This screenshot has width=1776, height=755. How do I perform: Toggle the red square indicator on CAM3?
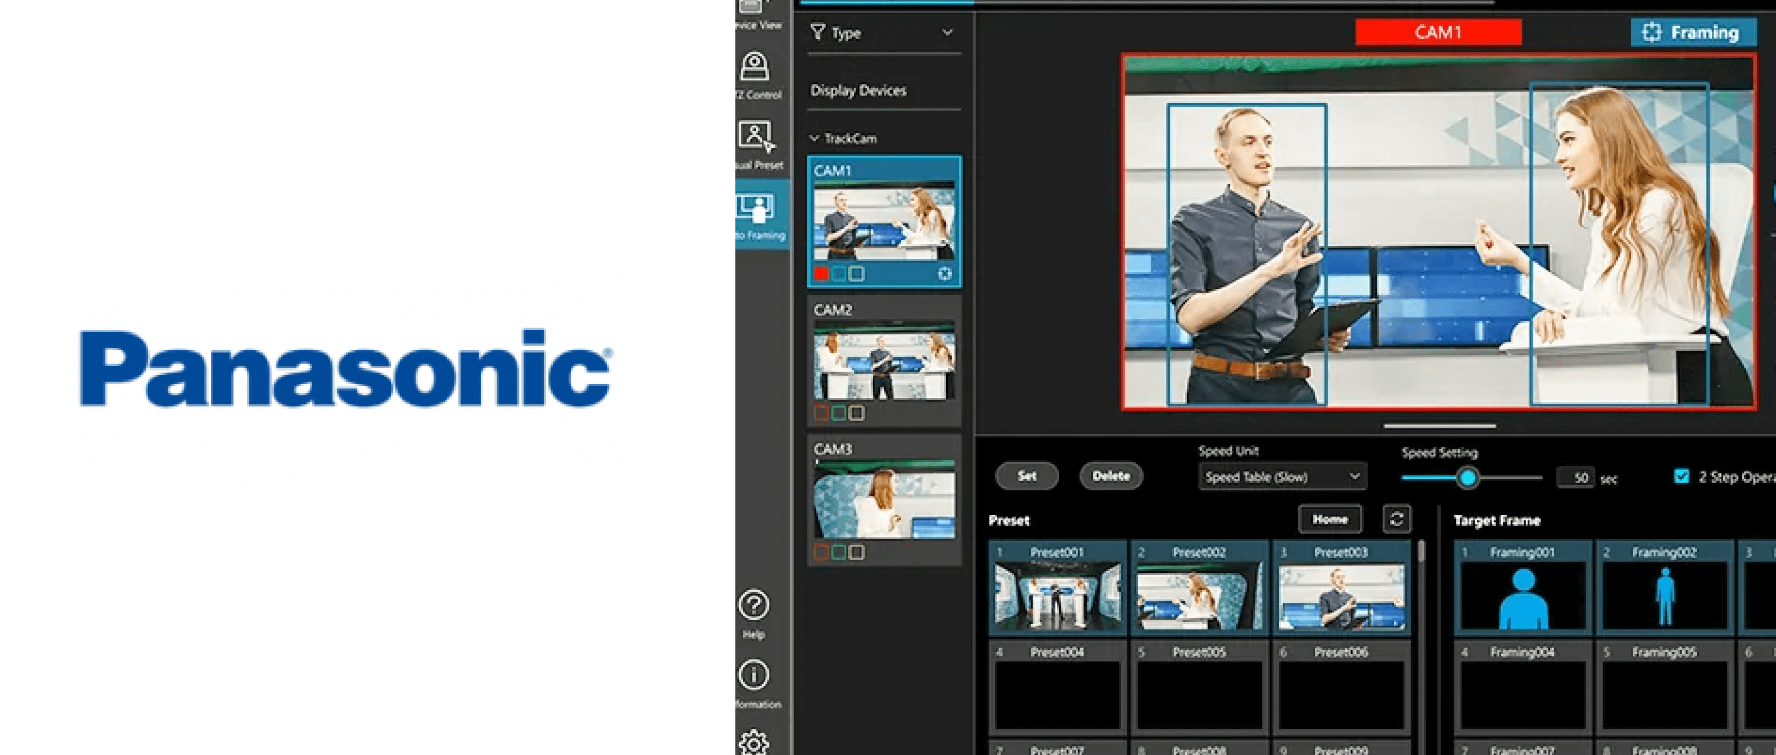point(821,553)
